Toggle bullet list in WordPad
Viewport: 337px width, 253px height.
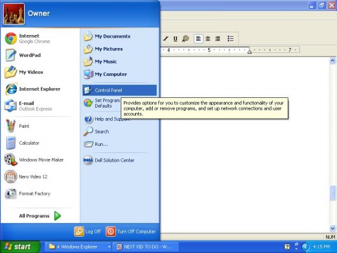231,39
